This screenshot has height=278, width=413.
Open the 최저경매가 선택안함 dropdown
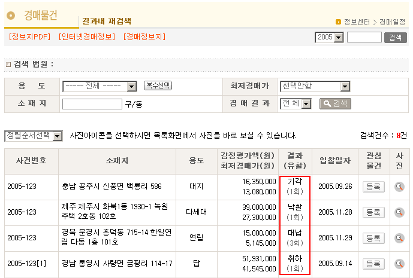315,86
